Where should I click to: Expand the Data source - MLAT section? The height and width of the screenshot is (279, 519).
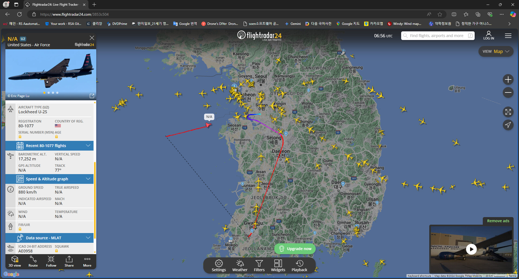click(49, 238)
